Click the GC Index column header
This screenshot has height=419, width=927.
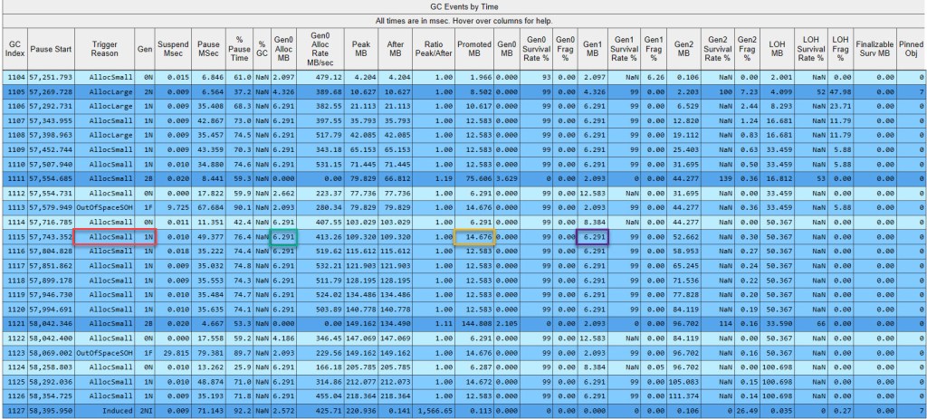(x=15, y=50)
